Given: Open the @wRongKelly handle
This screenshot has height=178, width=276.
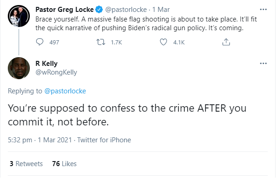Looking at the screenshot, I should (56, 72).
